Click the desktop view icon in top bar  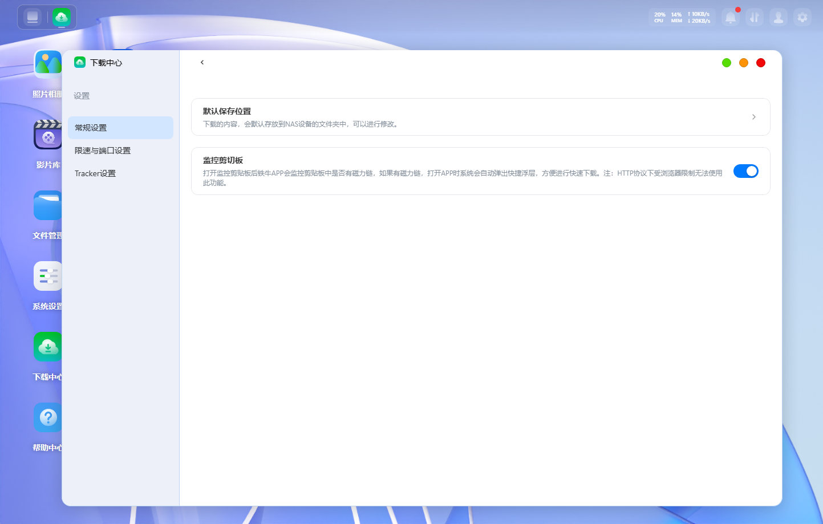coord(33,17)
